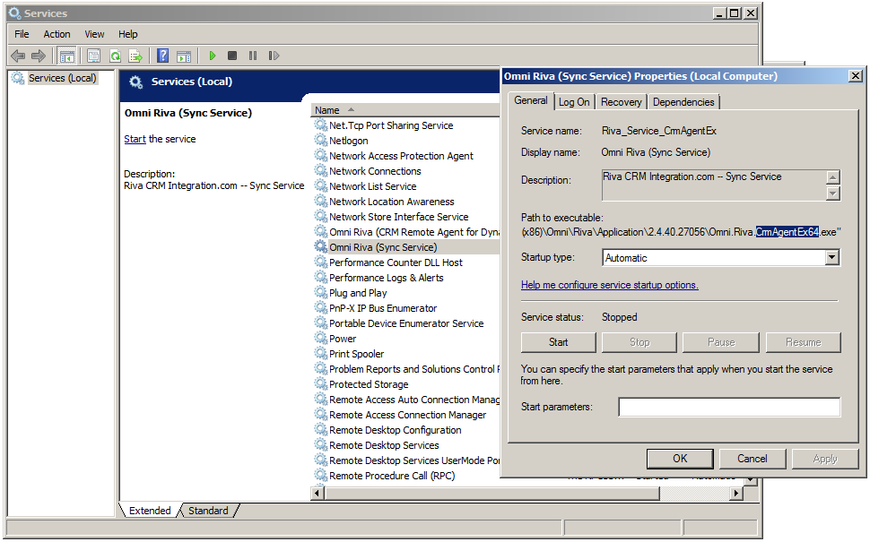Select the Extended view tab

[150, 511]
